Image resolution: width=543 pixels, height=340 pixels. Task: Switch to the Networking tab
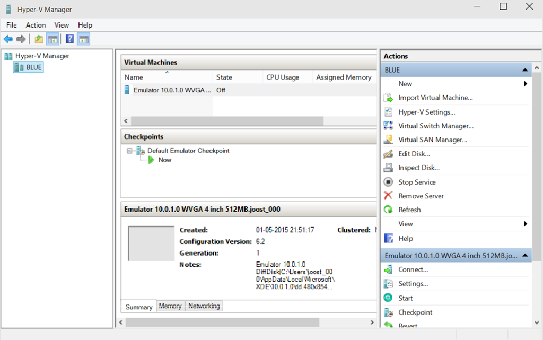[204, 306]
